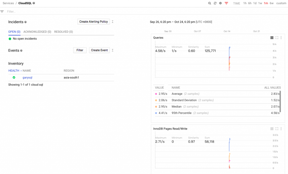Click the InnoDB chart blue spike

click(229, 145)
